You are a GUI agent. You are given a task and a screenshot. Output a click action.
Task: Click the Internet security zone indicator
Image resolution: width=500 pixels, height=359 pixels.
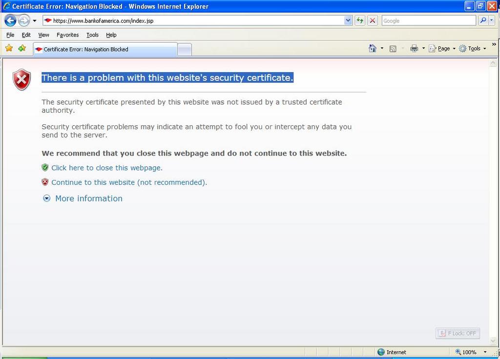tap(392, 352)
